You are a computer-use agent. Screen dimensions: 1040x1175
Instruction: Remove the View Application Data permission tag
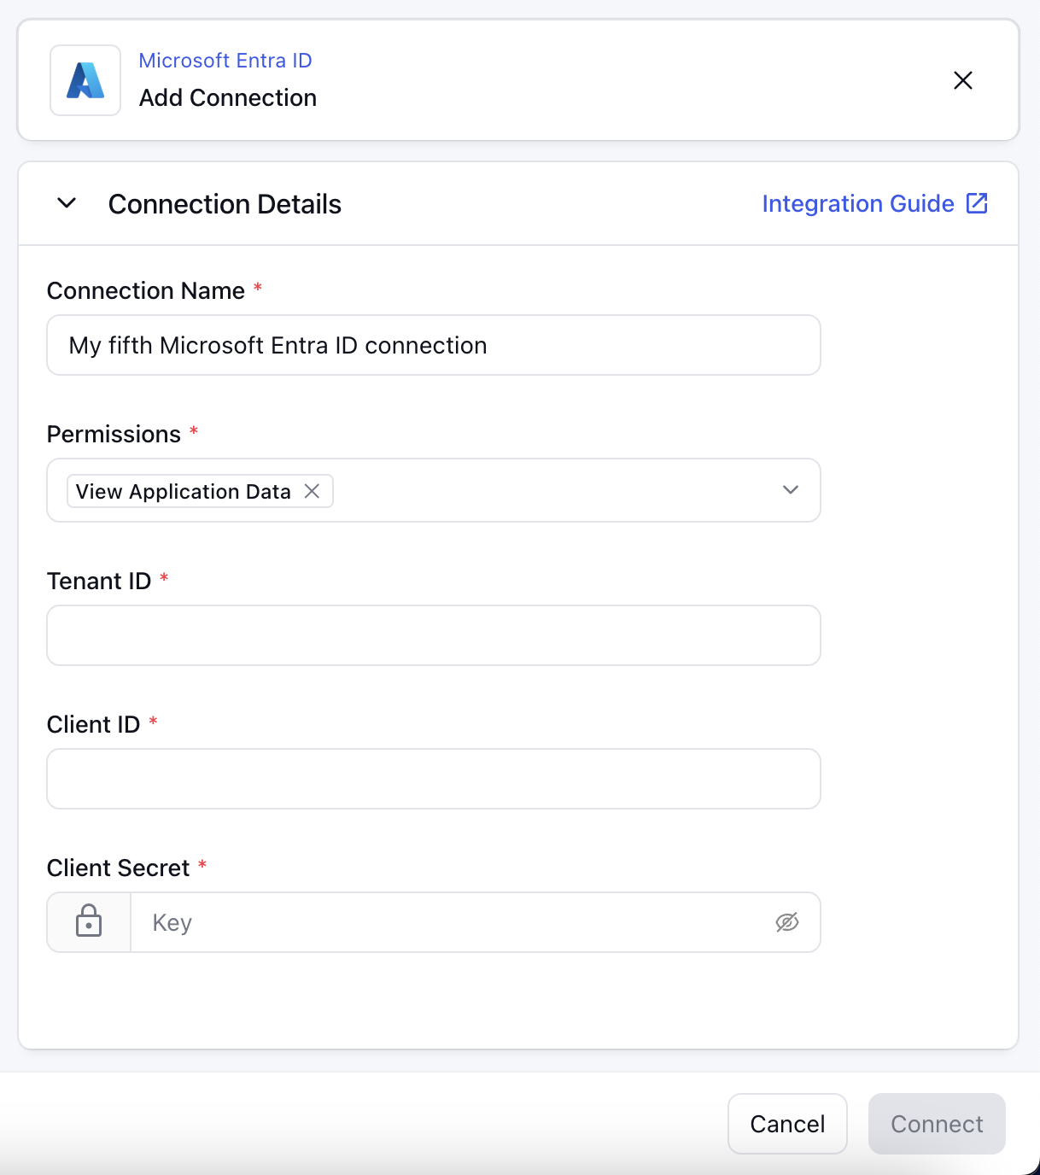(312, 491)
